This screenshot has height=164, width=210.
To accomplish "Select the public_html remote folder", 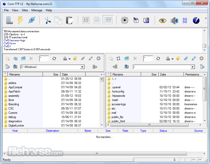I will tap(118, 121).
